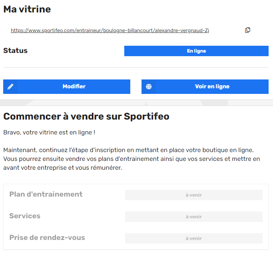Click the Voir en ligne button
The image size is (273, 254).
[x=205, y=87]
